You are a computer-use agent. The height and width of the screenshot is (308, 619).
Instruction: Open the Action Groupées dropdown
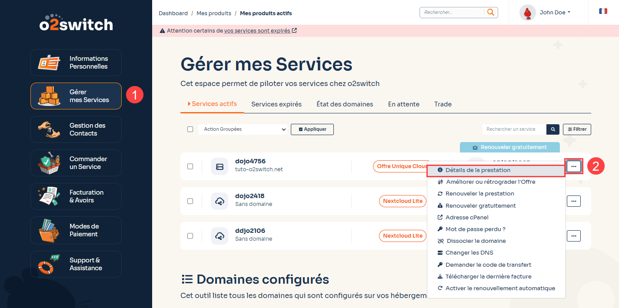click(243, 129)
